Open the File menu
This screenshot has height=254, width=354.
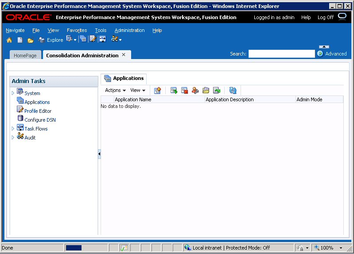36,30
